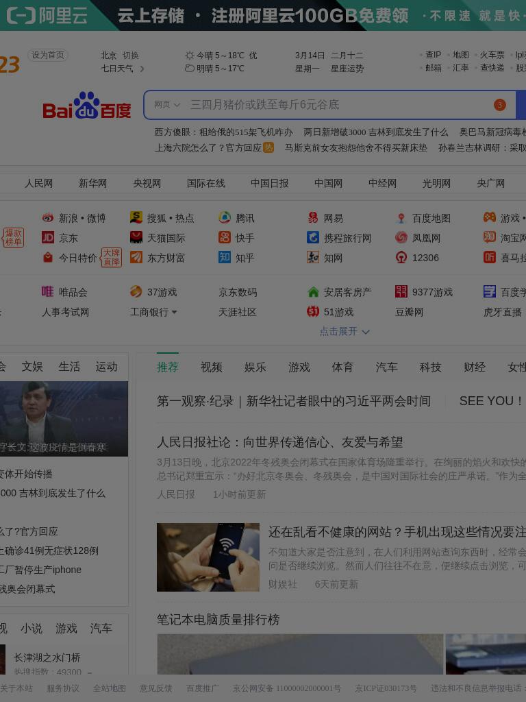Image resolution: width=526 pixels, height=702 pixels.
Task: Open the Taobao icon link
Action: coord(489,237)
